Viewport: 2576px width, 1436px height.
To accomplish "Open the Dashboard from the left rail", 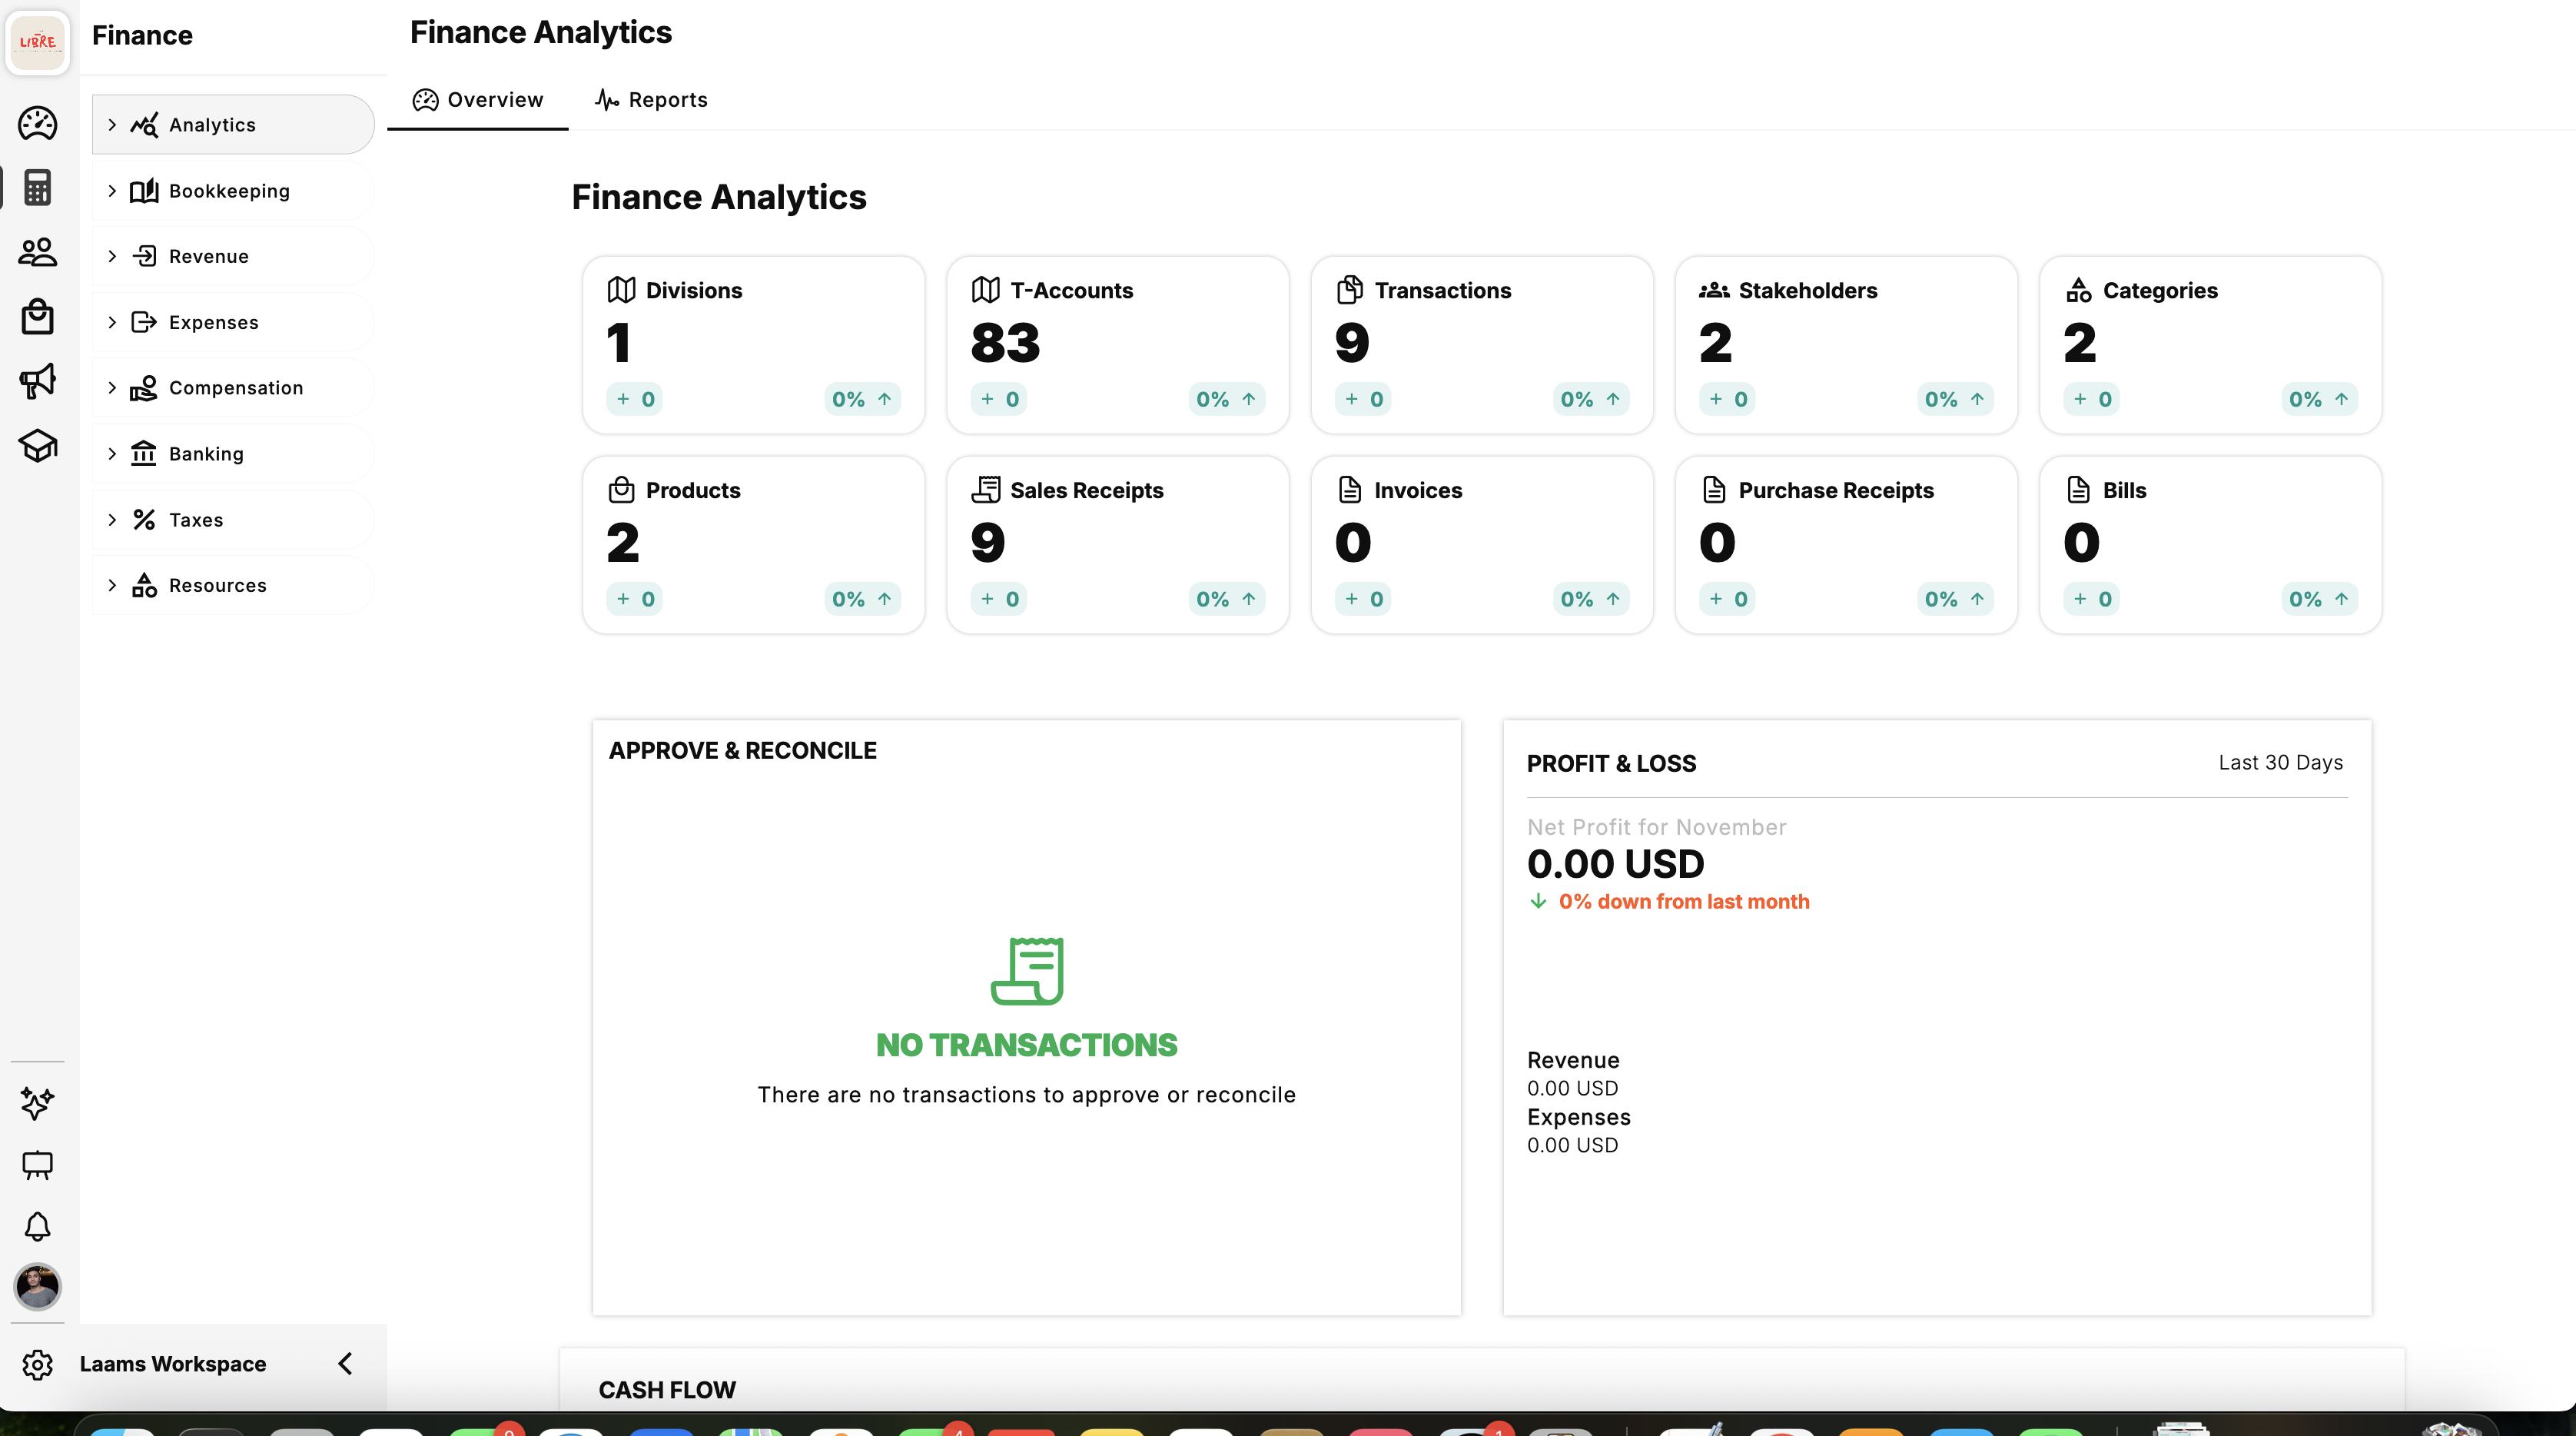I will tap(37, 124).
